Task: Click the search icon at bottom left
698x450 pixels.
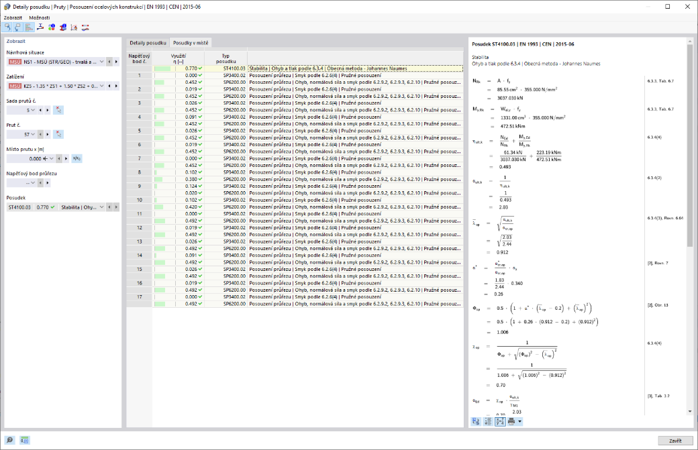Action: coord(10,440)
